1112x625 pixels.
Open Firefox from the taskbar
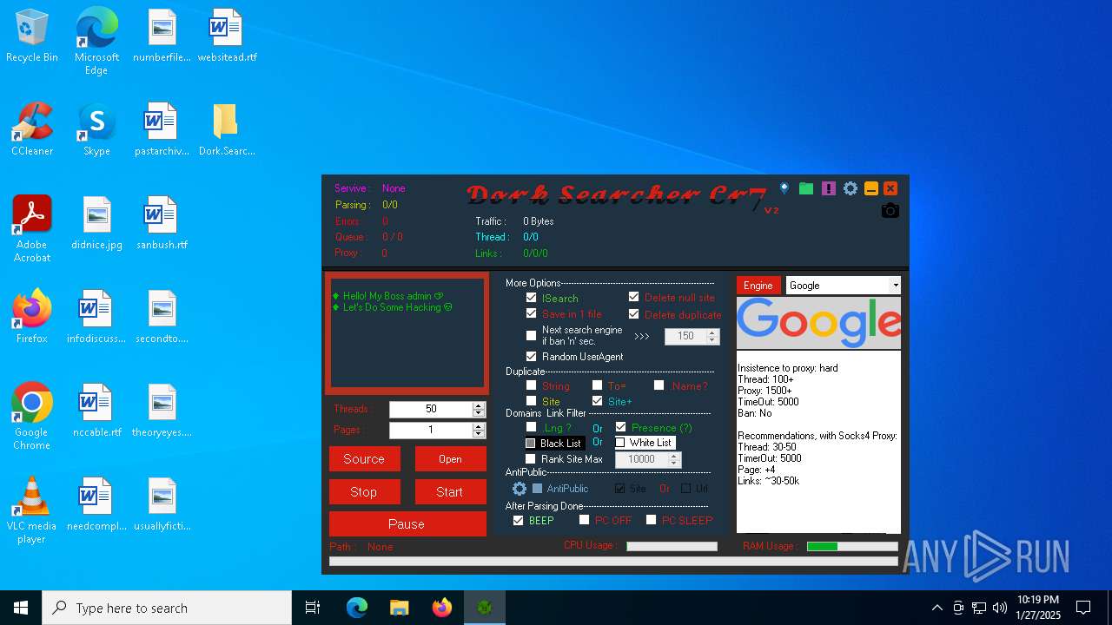coord(442,608)
